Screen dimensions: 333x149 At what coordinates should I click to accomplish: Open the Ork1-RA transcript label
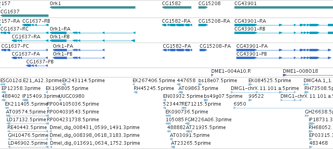[x=60, y=29]
